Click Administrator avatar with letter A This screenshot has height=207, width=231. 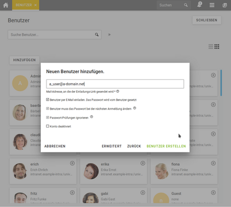[x=20, y=83]
